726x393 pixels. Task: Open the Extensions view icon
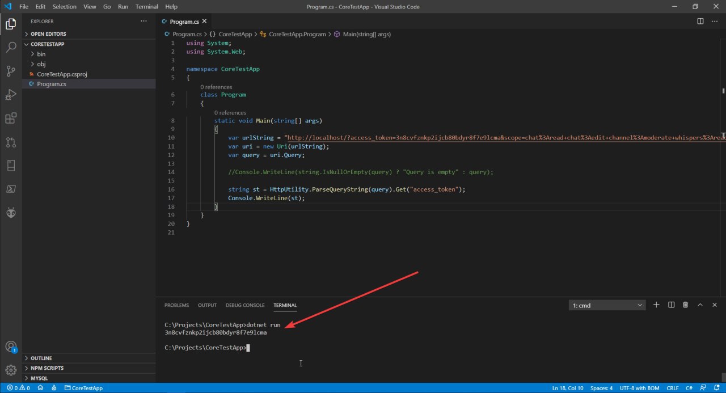pos(11,118)
